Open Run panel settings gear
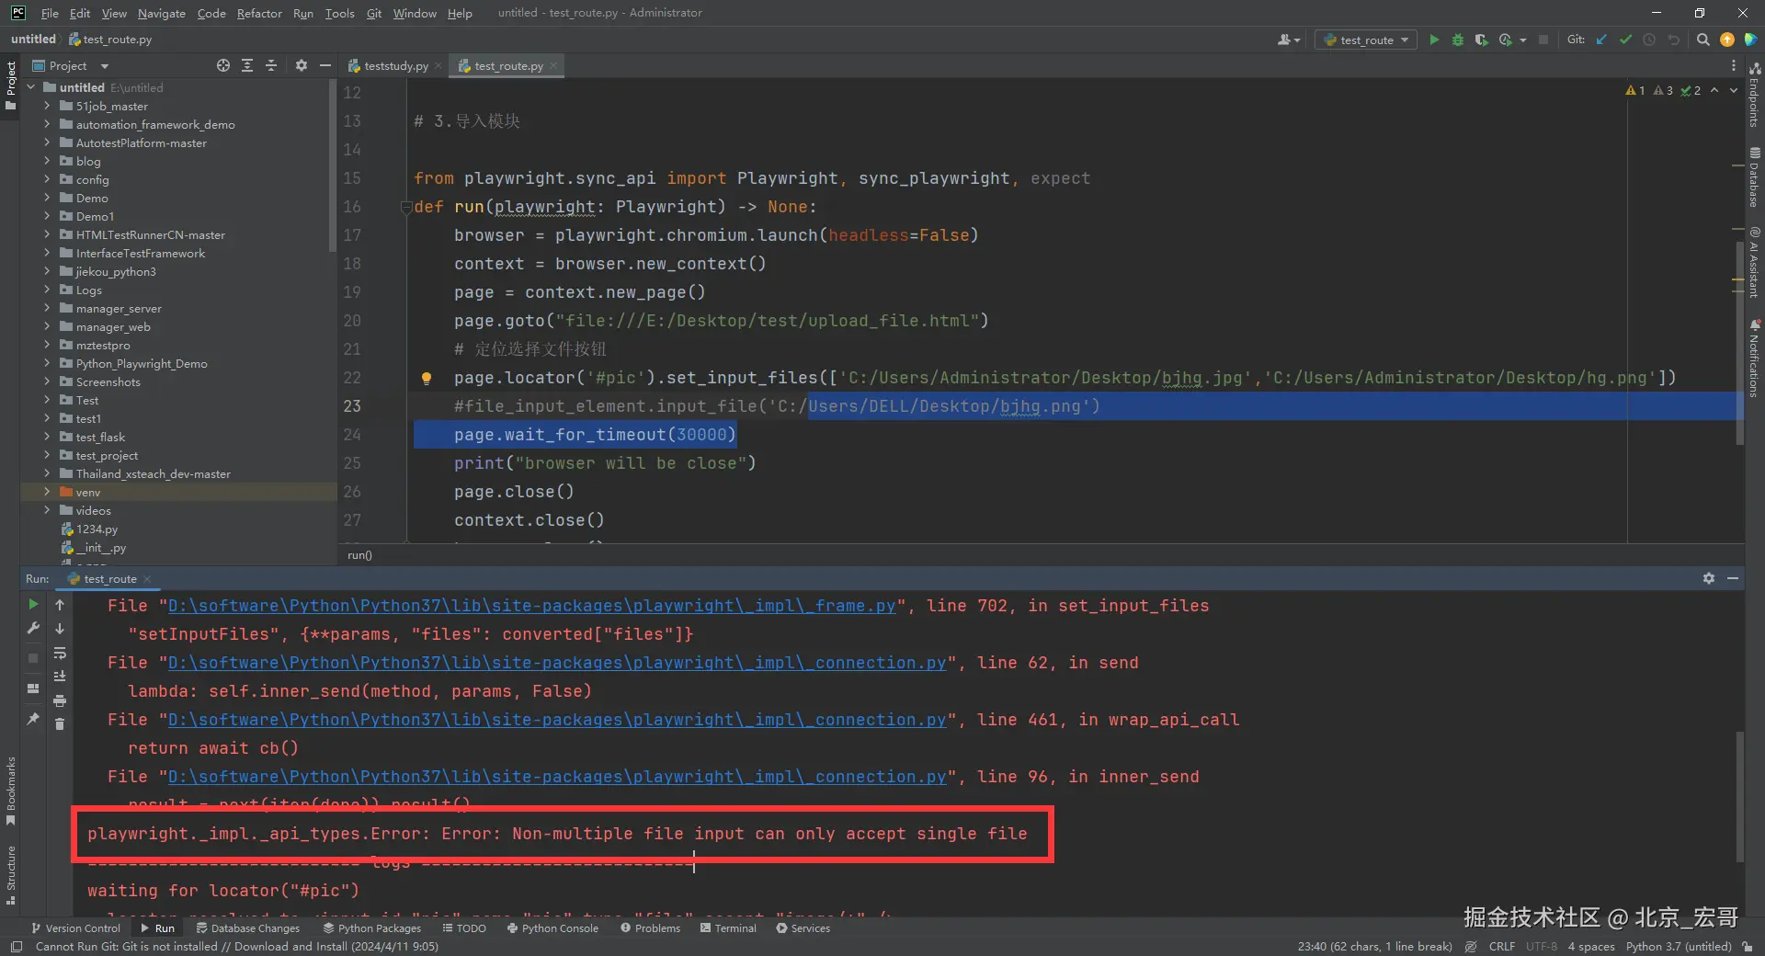 (1709, 578)
